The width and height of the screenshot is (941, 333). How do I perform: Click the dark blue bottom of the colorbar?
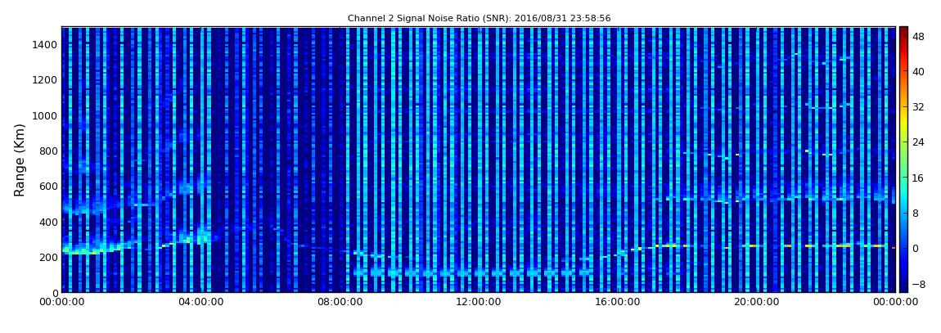coord(903,286)
